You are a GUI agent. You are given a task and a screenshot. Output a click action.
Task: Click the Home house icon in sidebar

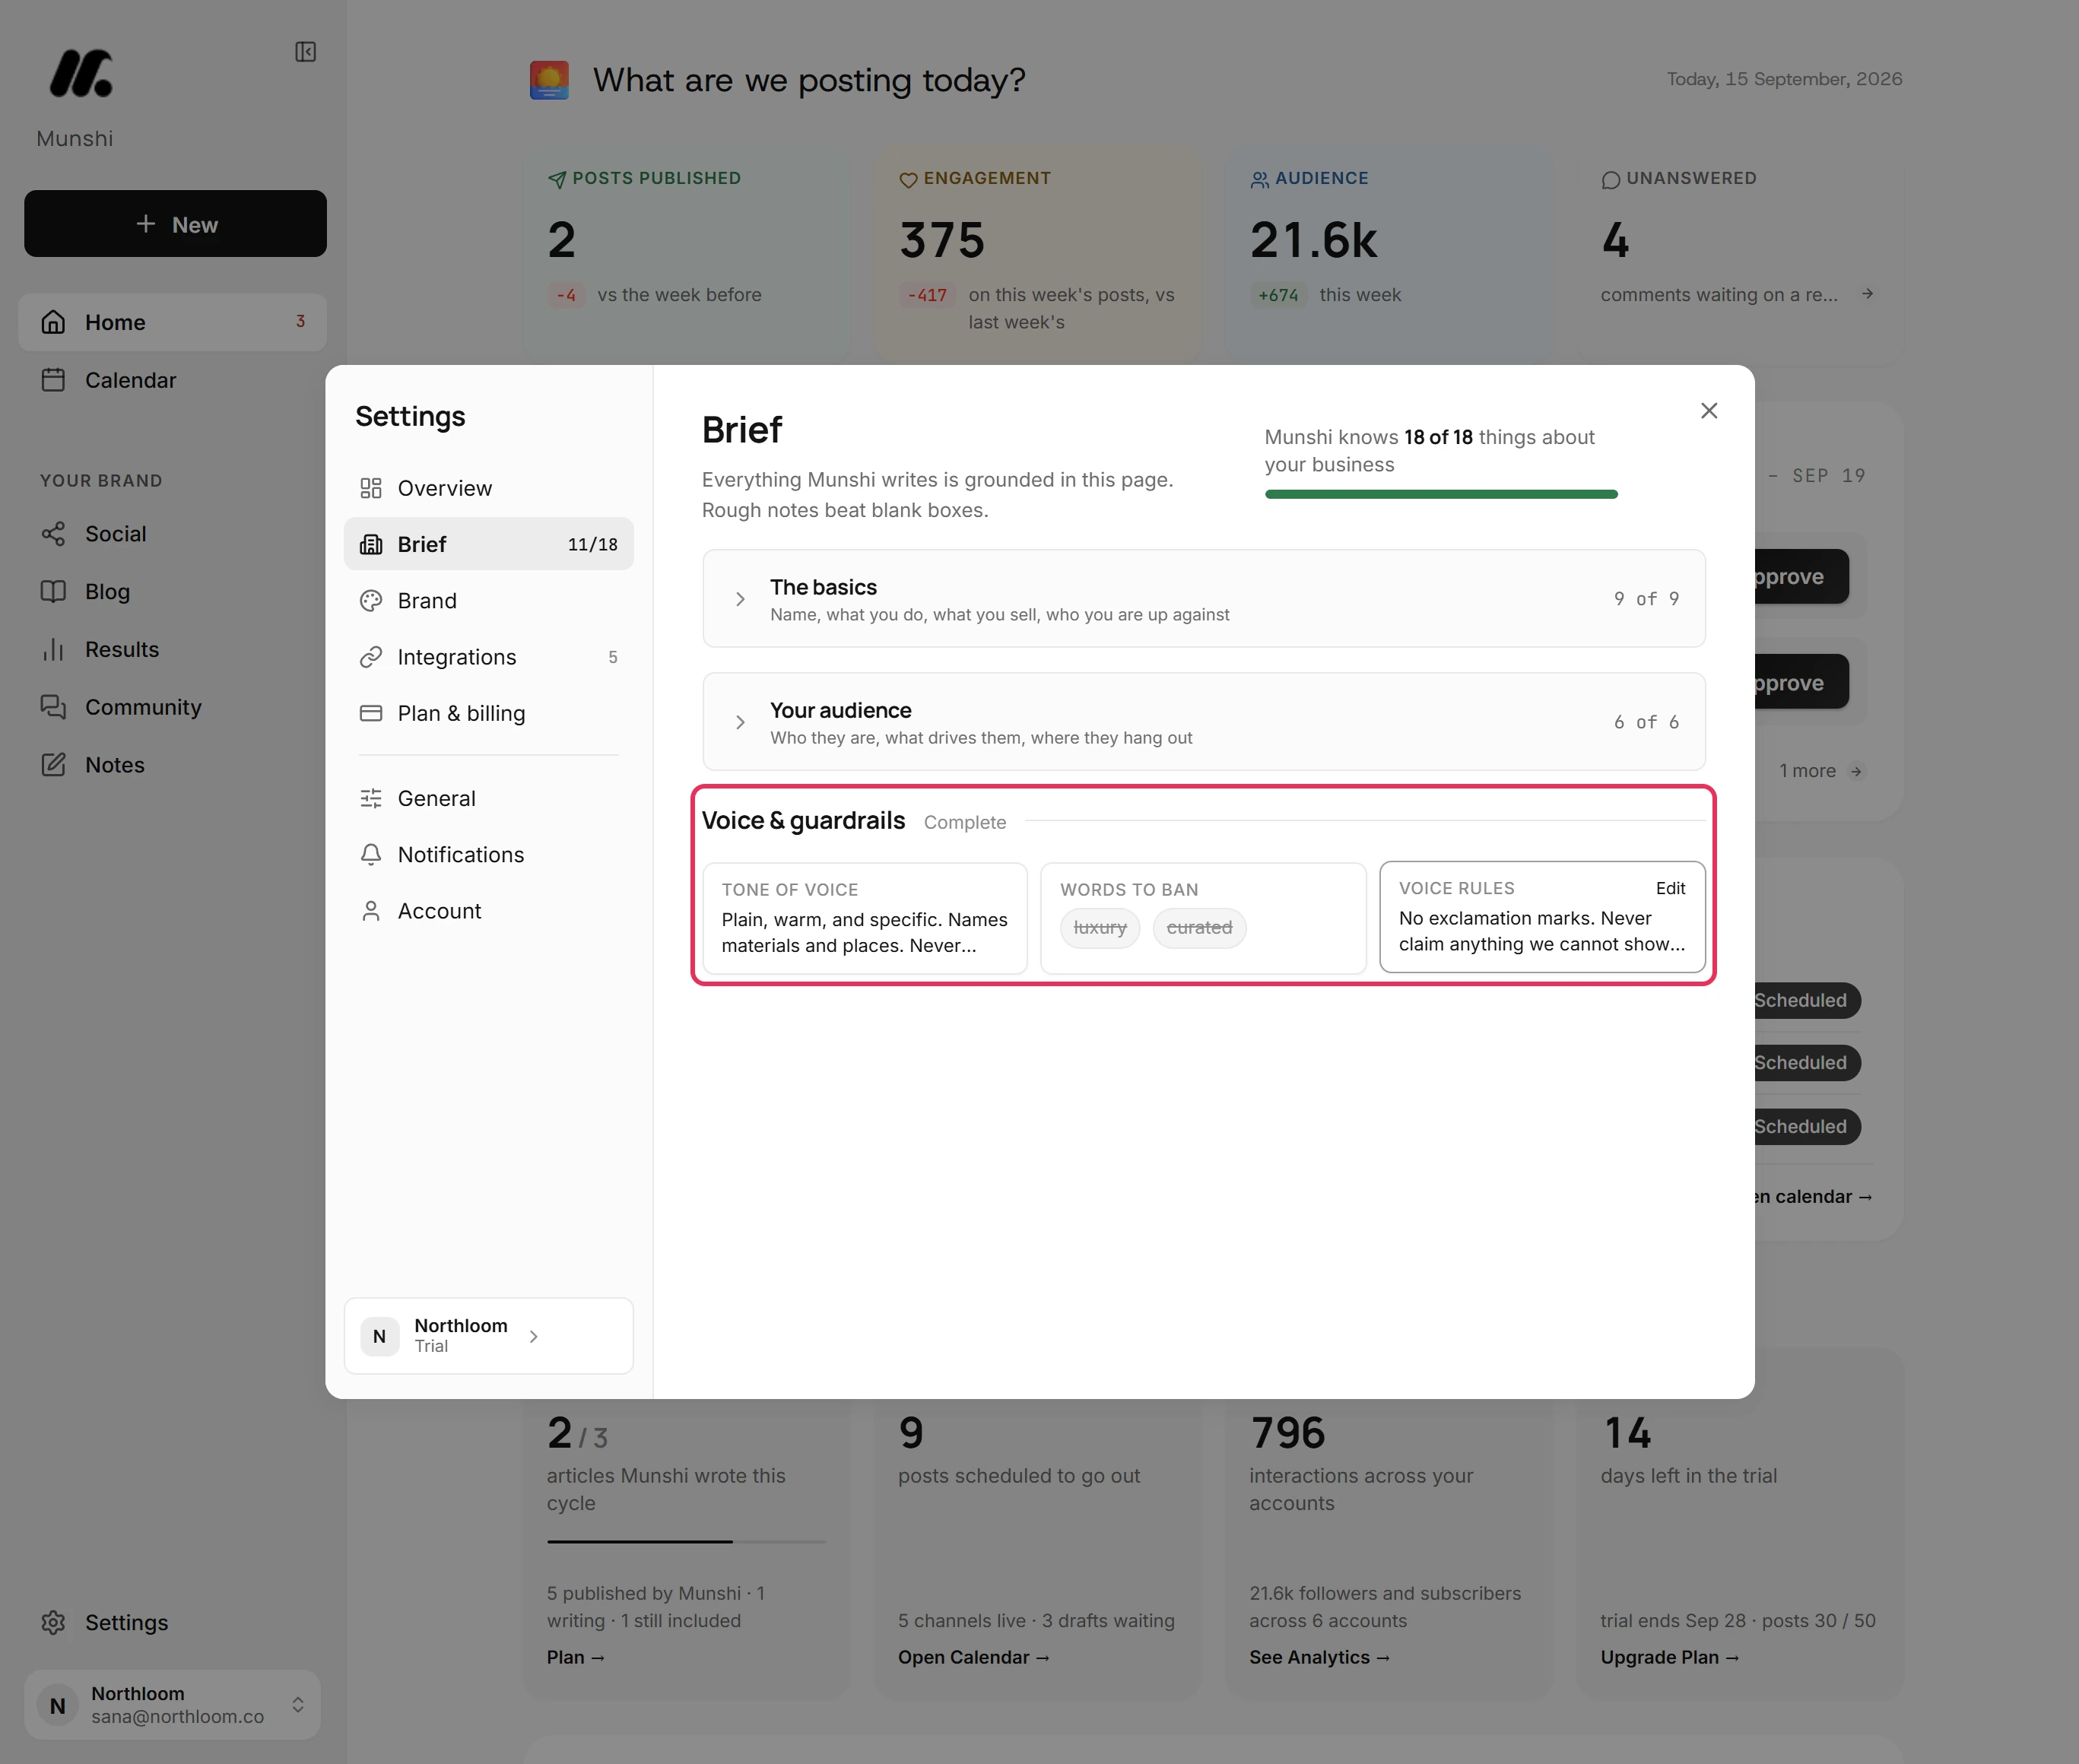(x=53, y=322)
